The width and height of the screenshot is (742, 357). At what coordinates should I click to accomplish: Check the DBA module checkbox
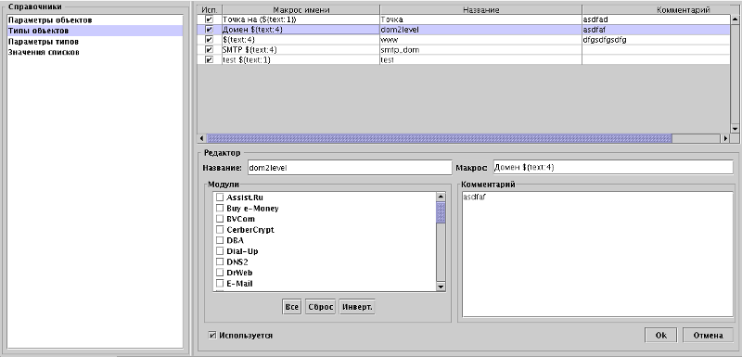click(x=220, y=240)
